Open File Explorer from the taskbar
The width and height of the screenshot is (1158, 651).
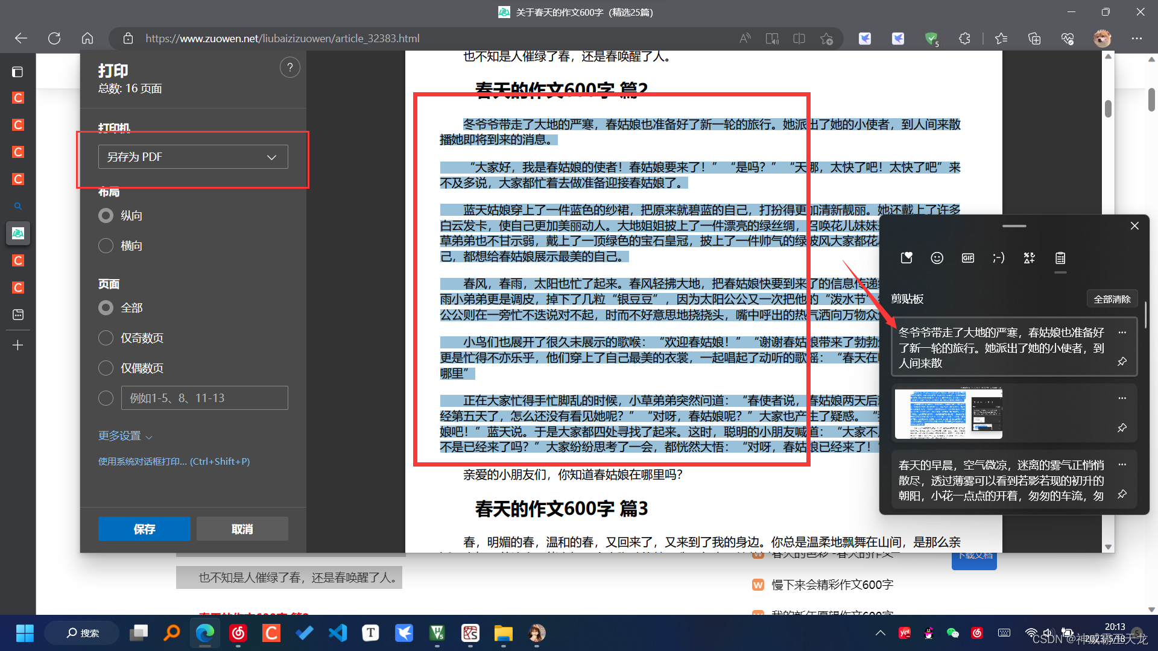503,633
